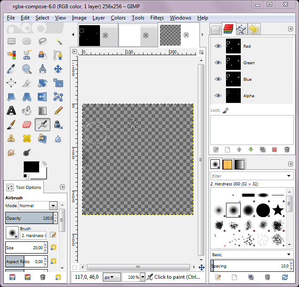Select the Eraser tool
Image resolution: width=299 pixels, height=287 pixels.
pos(27,125)
